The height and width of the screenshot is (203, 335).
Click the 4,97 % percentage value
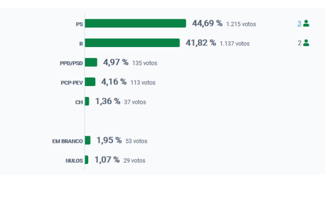tap(116, 62)
